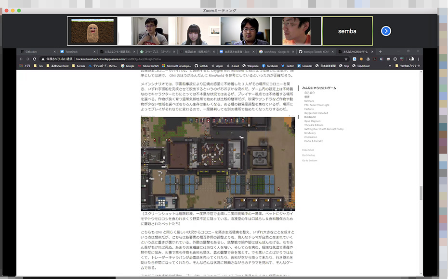
Task: Open the Google bookmark
Action: (x=128, y=66)
